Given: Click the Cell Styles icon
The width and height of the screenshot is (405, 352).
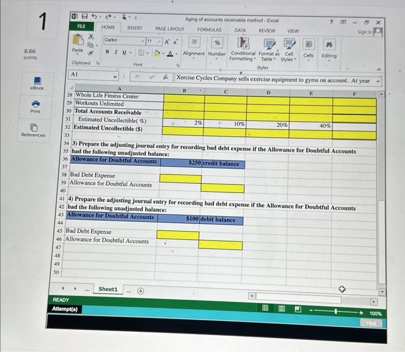Looking at the screenshot, I should coord(289,44).
